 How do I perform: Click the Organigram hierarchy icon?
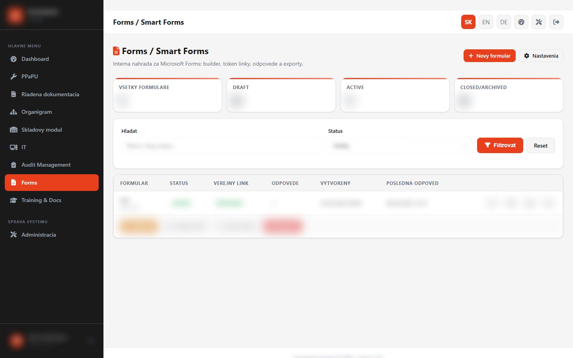point(14,112)
